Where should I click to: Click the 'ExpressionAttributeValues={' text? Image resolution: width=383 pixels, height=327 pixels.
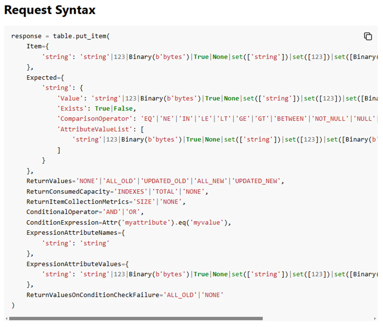pyautogui.click(x=78, y=264)
